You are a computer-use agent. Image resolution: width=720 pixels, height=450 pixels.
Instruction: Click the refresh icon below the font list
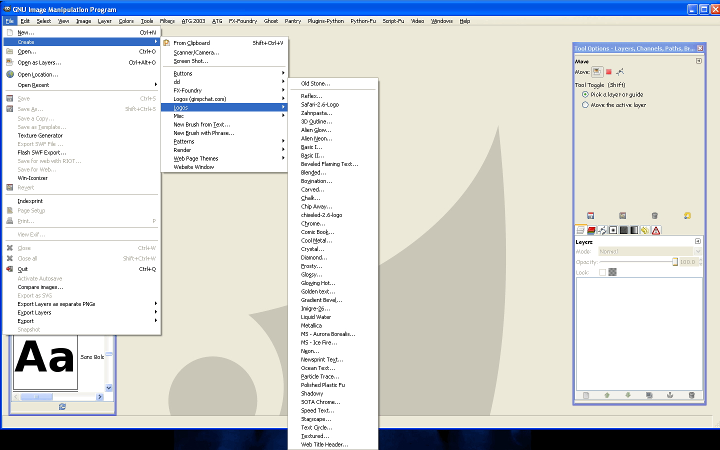point(62,407)
